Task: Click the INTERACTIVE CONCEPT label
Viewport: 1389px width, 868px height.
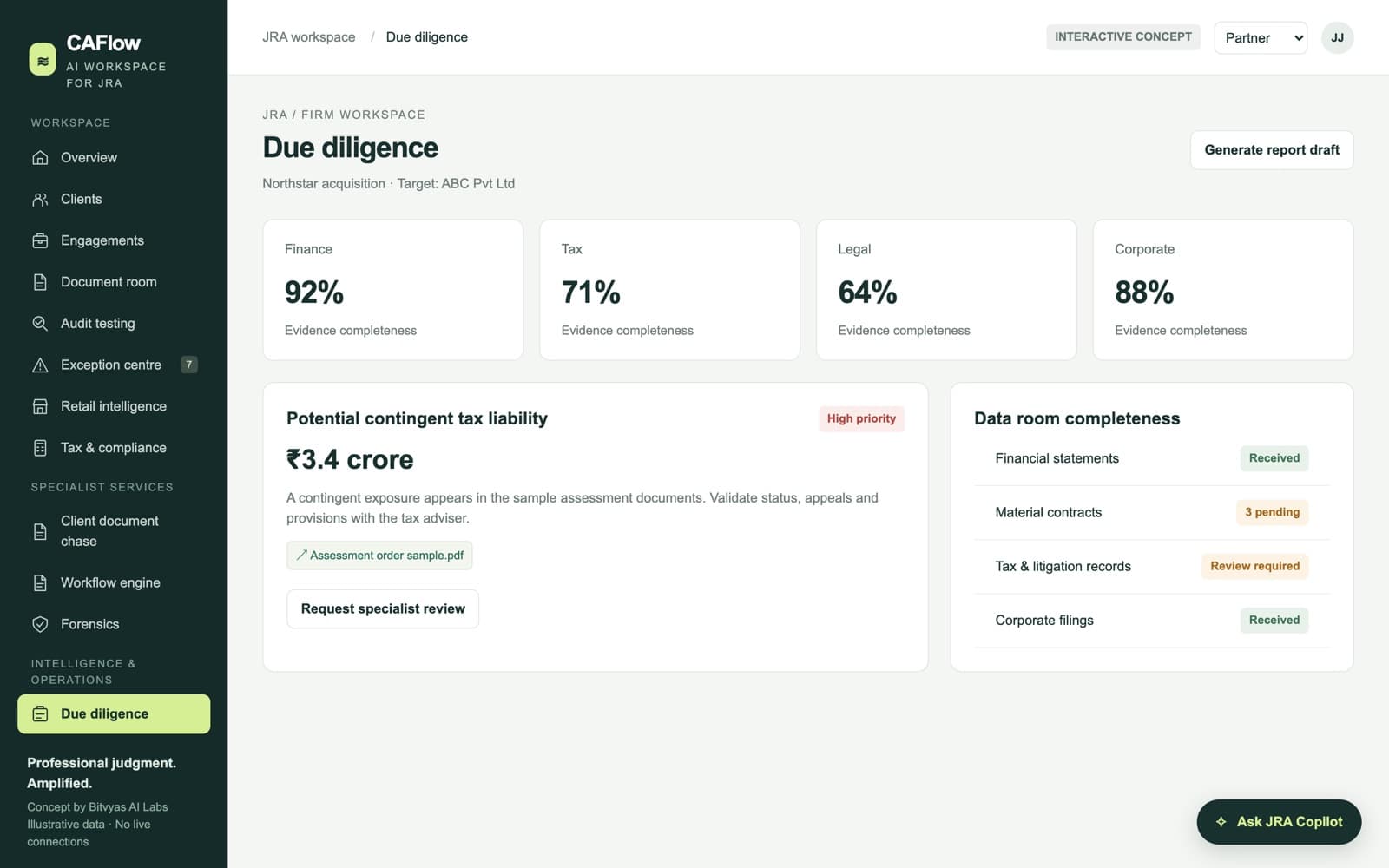Action: pyautogui.click(x=1123, y=37)
